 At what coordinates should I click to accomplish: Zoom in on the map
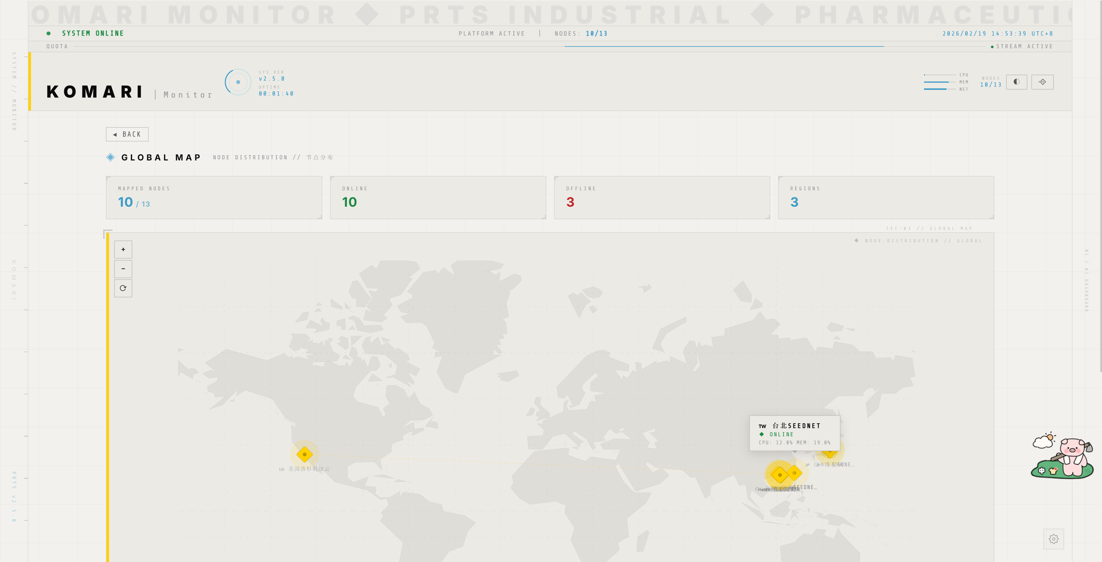pos(123,249)
